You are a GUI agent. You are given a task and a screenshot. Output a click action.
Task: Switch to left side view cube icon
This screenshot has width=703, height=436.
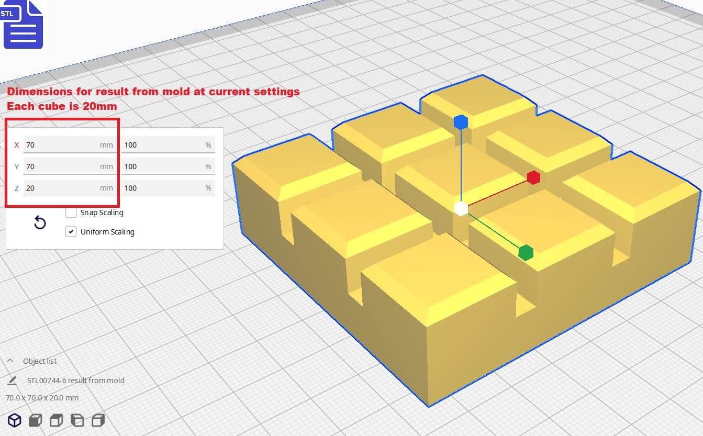[x=77, y=420]
